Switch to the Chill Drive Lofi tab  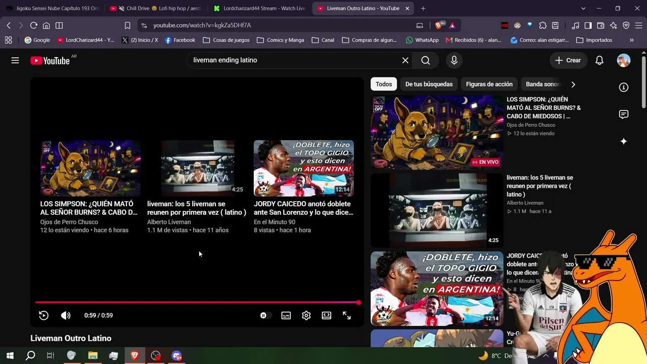click(156, 8)
